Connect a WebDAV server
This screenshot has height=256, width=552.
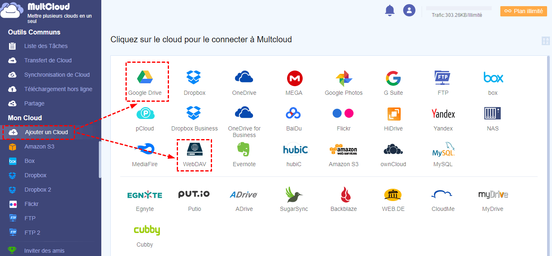click(x=194, y=149)
